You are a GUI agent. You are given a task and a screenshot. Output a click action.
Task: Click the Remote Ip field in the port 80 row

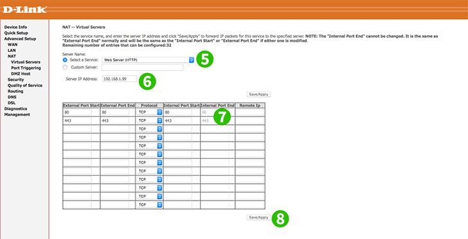click(x=250, y=112)
